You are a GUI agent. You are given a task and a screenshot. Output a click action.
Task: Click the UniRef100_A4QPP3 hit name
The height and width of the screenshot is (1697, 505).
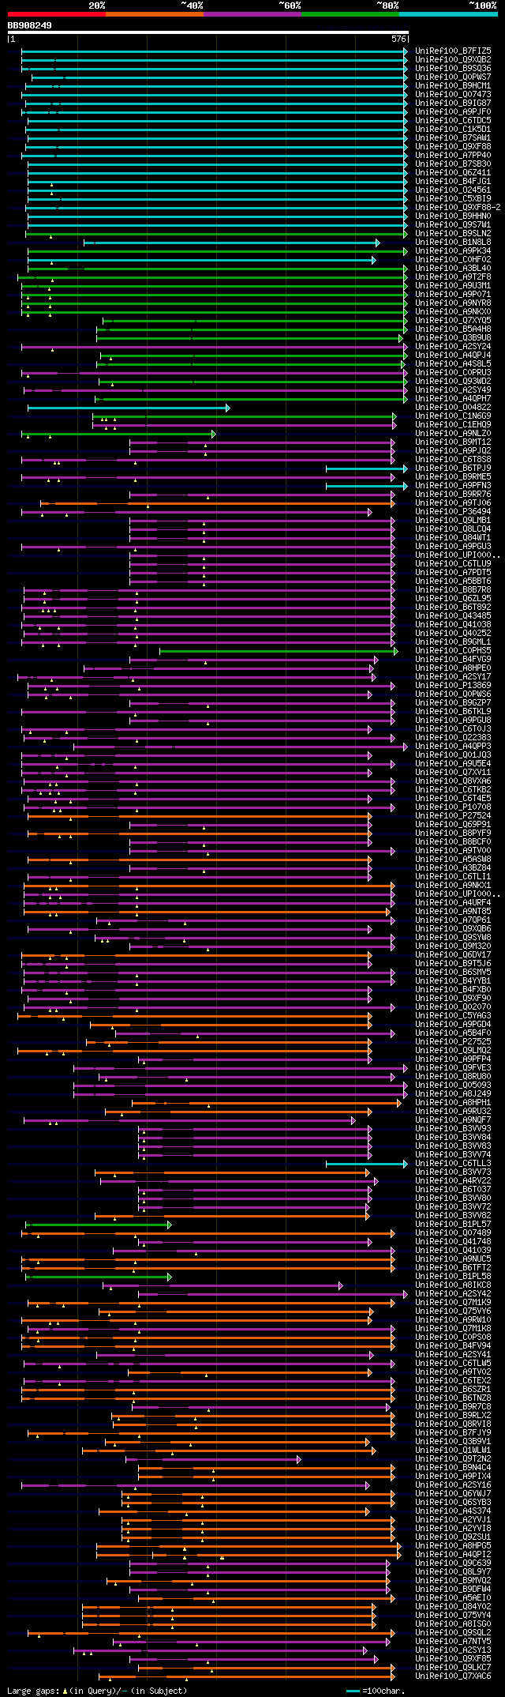[x=453, y=746]
